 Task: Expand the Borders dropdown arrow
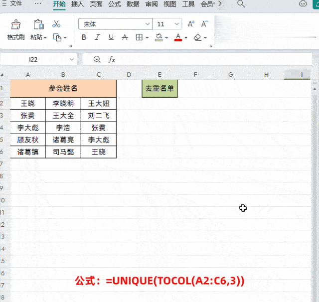[x=147, y=37]
